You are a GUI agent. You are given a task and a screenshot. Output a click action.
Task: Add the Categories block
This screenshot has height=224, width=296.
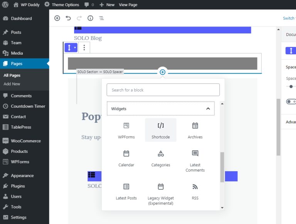click(x=161, y=158)
